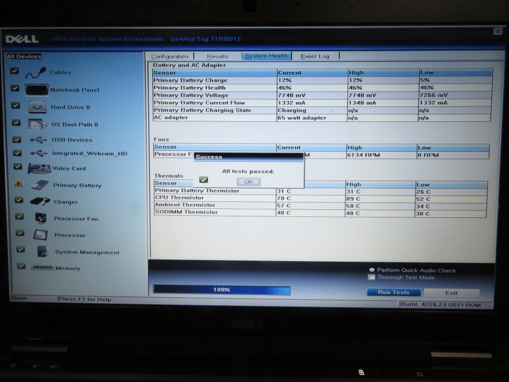
Task: Enable Thorough Test Mode checkbox
Action: coord(371,277)
